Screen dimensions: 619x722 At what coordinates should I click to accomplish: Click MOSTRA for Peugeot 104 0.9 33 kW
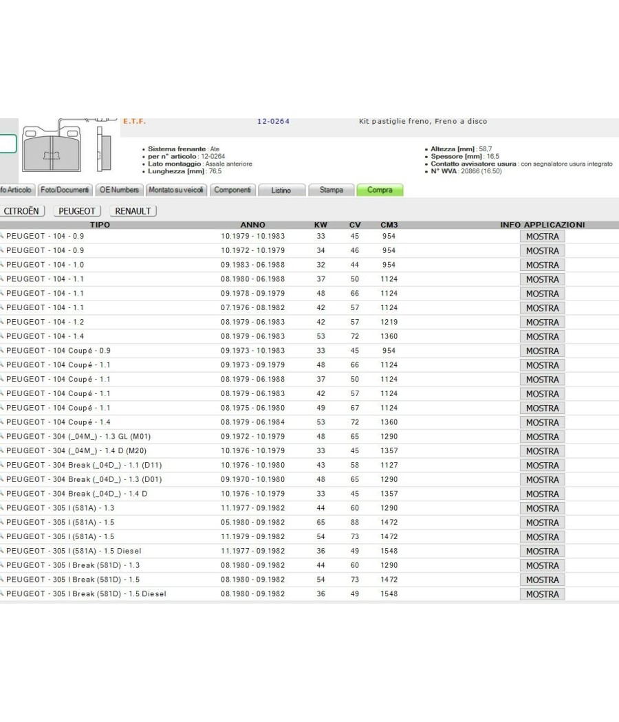(x=543, y=237)
